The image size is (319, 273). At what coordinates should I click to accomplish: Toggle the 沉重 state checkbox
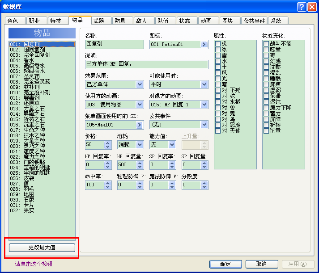click(266, 131)
